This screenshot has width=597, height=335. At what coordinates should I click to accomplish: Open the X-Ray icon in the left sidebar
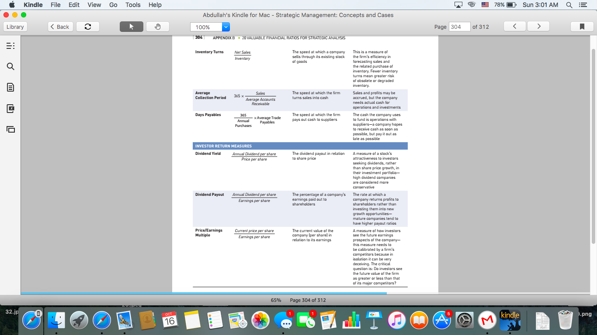[x=11, y=109]
